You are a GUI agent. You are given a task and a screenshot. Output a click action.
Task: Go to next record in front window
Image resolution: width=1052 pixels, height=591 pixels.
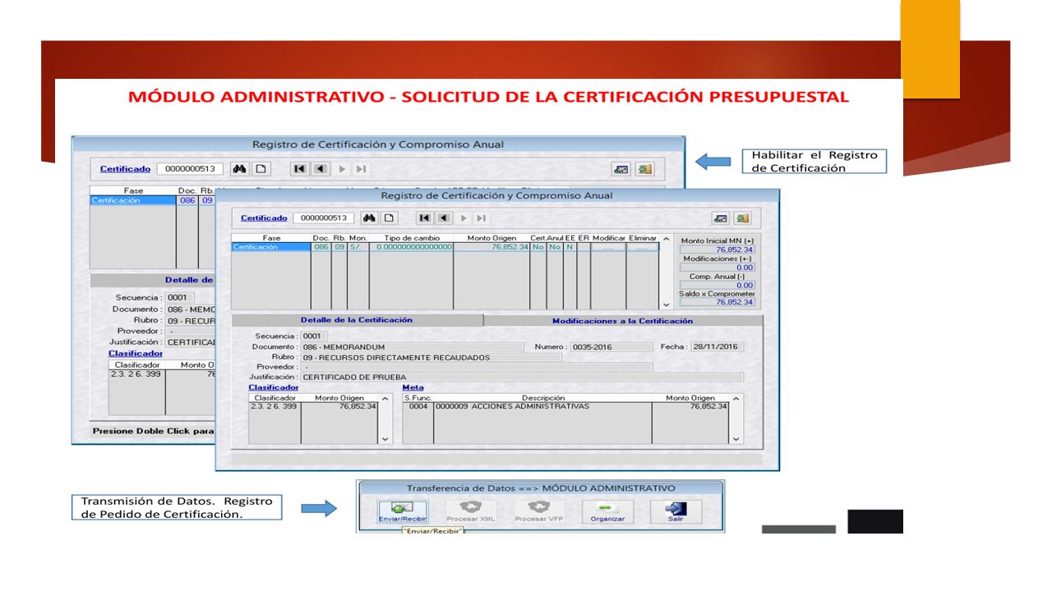(464, 218)
